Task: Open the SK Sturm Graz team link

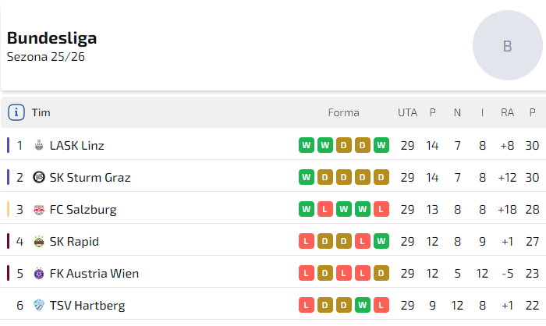Action: point(90,178)
